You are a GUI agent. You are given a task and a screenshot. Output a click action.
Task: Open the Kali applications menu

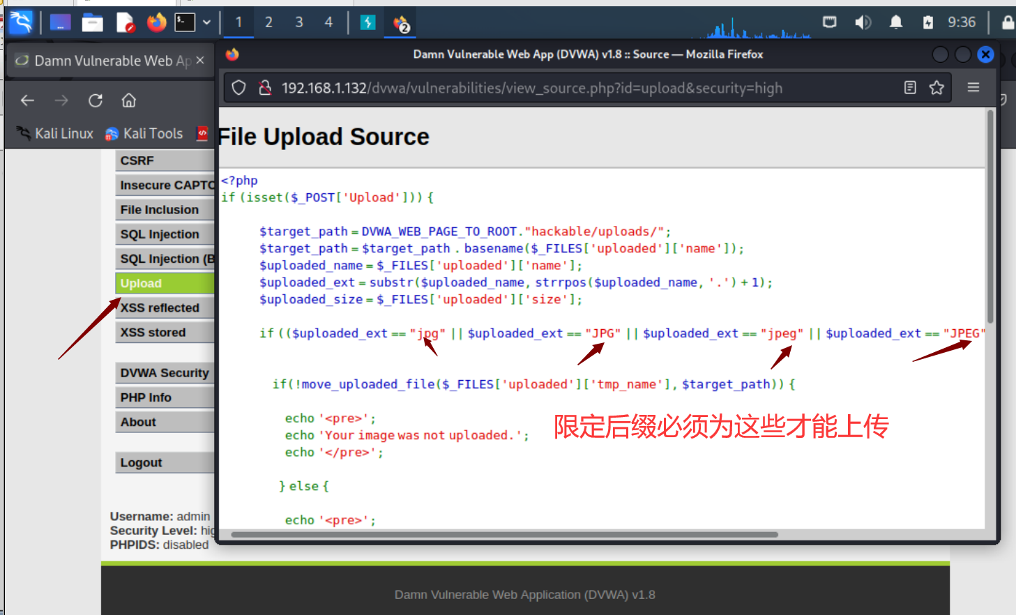(x=21, y=23)
